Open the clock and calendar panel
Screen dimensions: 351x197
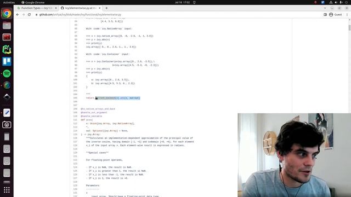(x=182, y=2)
